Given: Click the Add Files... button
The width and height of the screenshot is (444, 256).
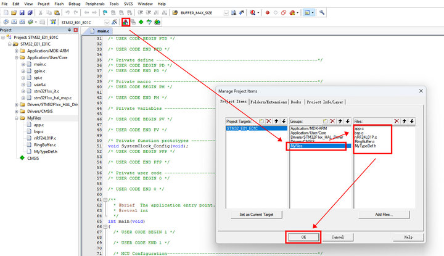Looking at the screenshot, I should [384, 215].
